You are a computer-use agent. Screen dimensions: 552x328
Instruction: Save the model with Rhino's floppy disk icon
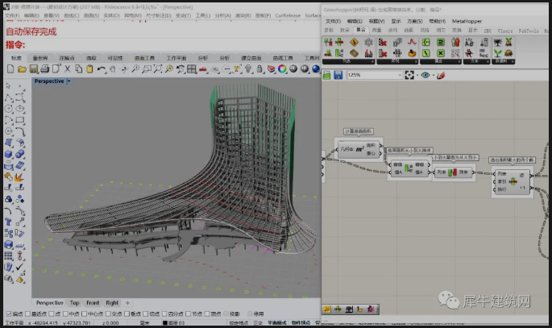[x=34, y=69]
